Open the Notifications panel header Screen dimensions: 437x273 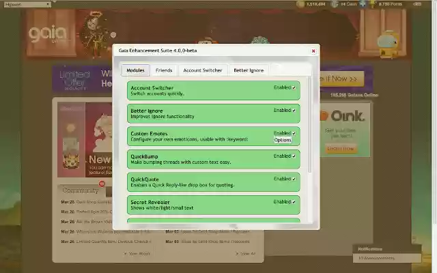point(387,249)
